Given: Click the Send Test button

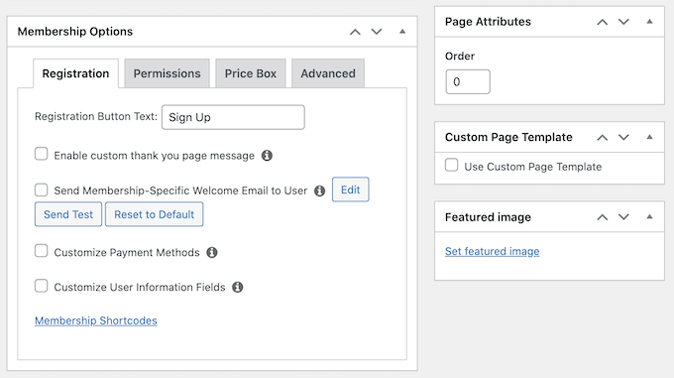Looking at the screenshot, I should pos(68,214).
